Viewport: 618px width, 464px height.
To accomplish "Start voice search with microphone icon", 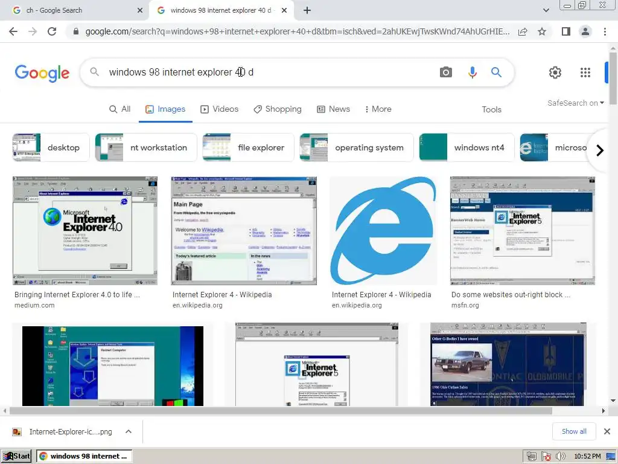I will pyautogui.click(x=472, y=72).
